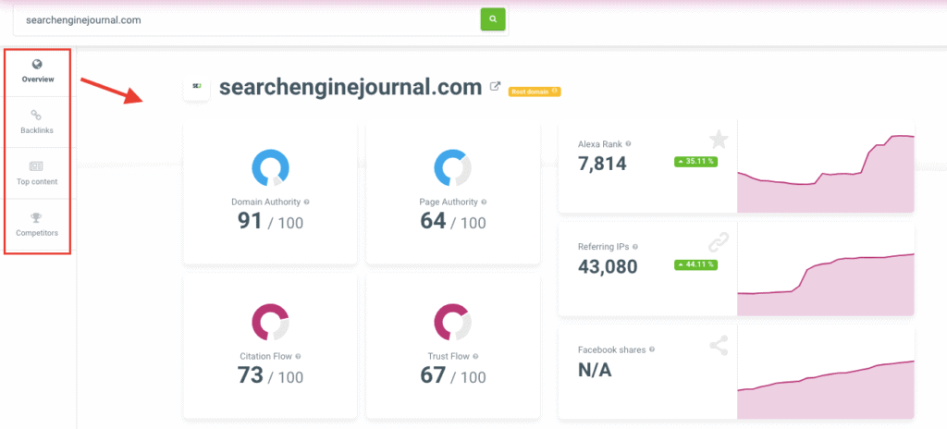Go to the Competitors sidebar section
This screenshot has height=429, width=947.
(38, 225)
